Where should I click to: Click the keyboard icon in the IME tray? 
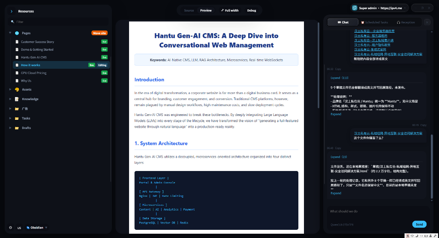(x=426, y=236)
